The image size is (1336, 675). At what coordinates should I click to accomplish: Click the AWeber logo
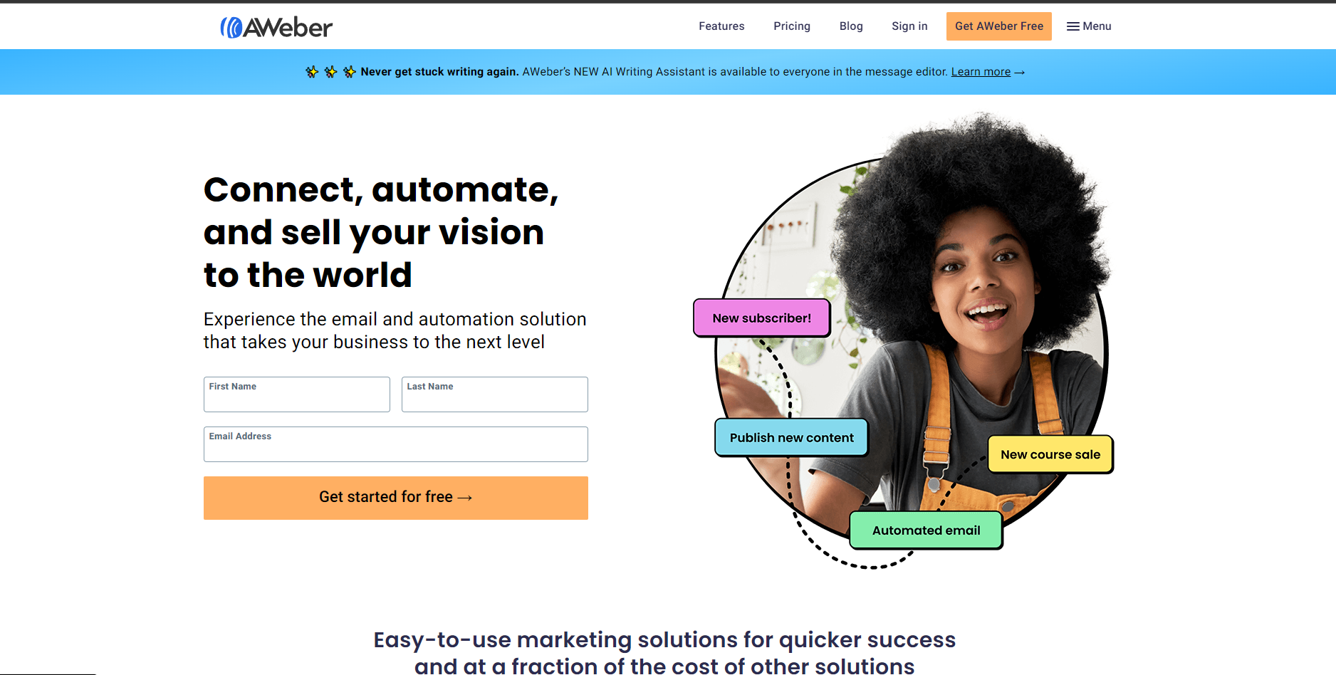276,27
